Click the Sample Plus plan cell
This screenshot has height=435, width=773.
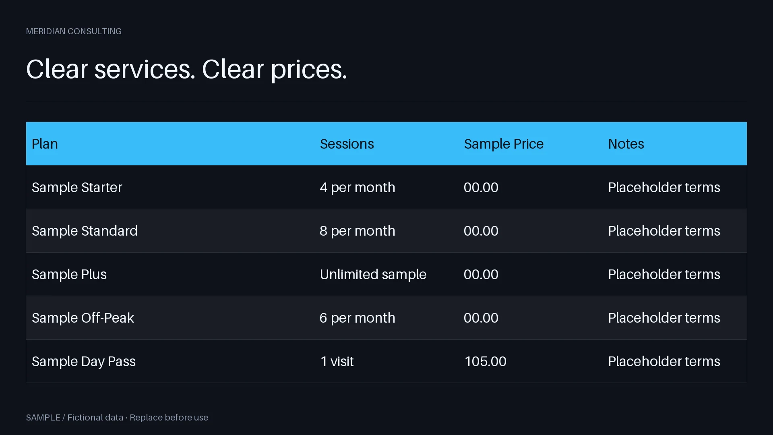tap(170, 274)
